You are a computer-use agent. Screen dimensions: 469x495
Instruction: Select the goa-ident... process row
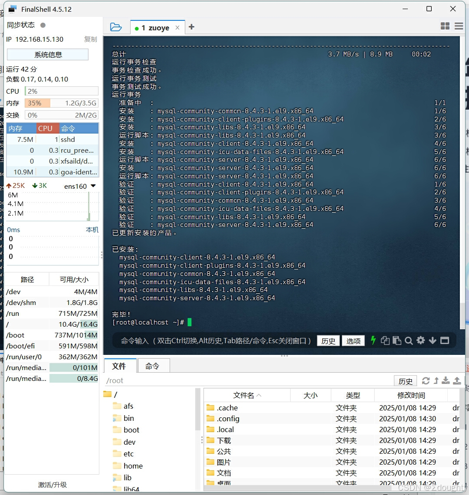52,172
